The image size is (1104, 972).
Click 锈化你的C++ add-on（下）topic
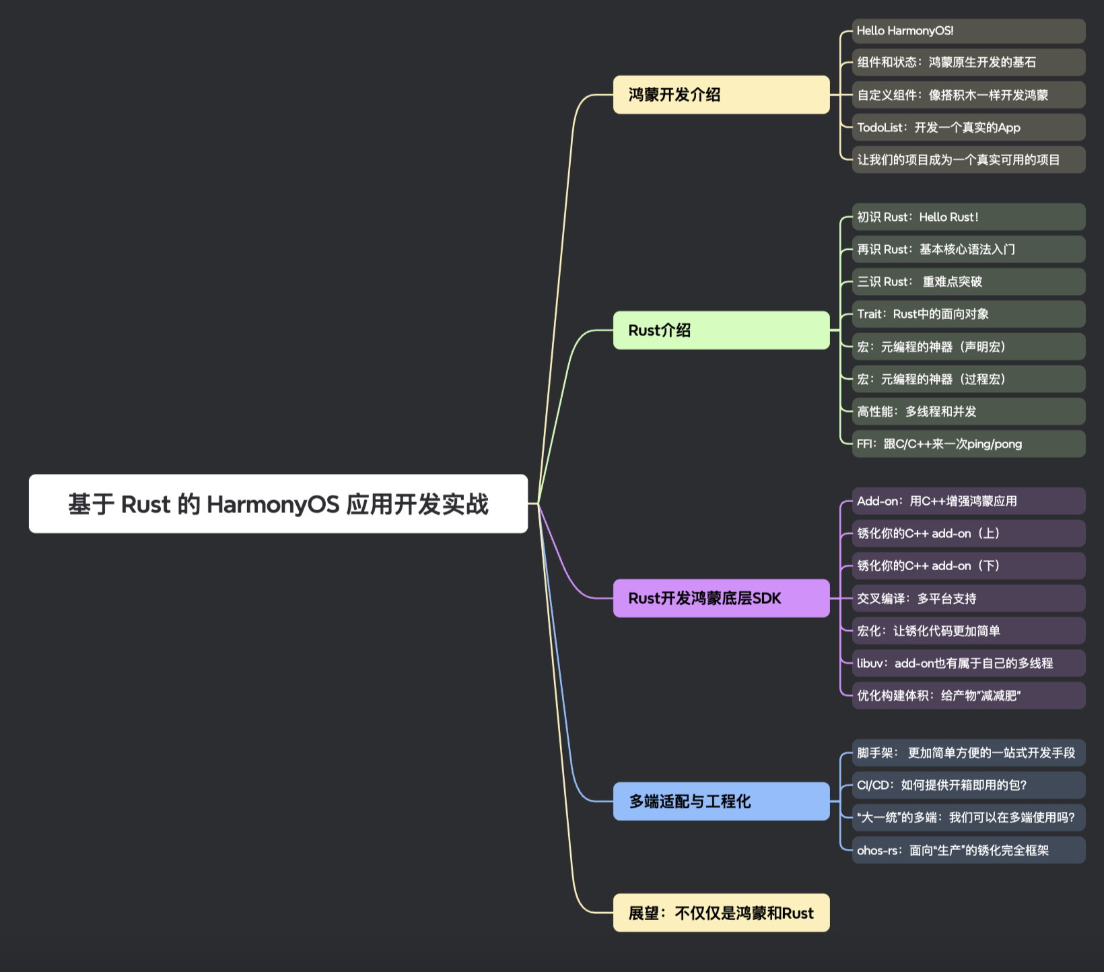click(x=969, y=566)
